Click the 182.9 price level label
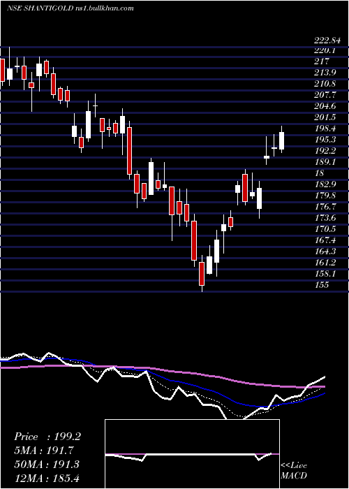Screen dimensions: 349x489 click(x=325, y=184)
